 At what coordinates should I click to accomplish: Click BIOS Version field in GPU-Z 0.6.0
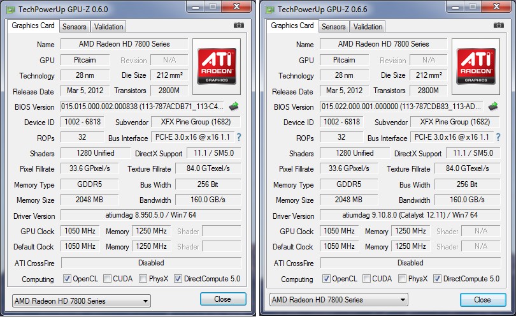point(142,107)
